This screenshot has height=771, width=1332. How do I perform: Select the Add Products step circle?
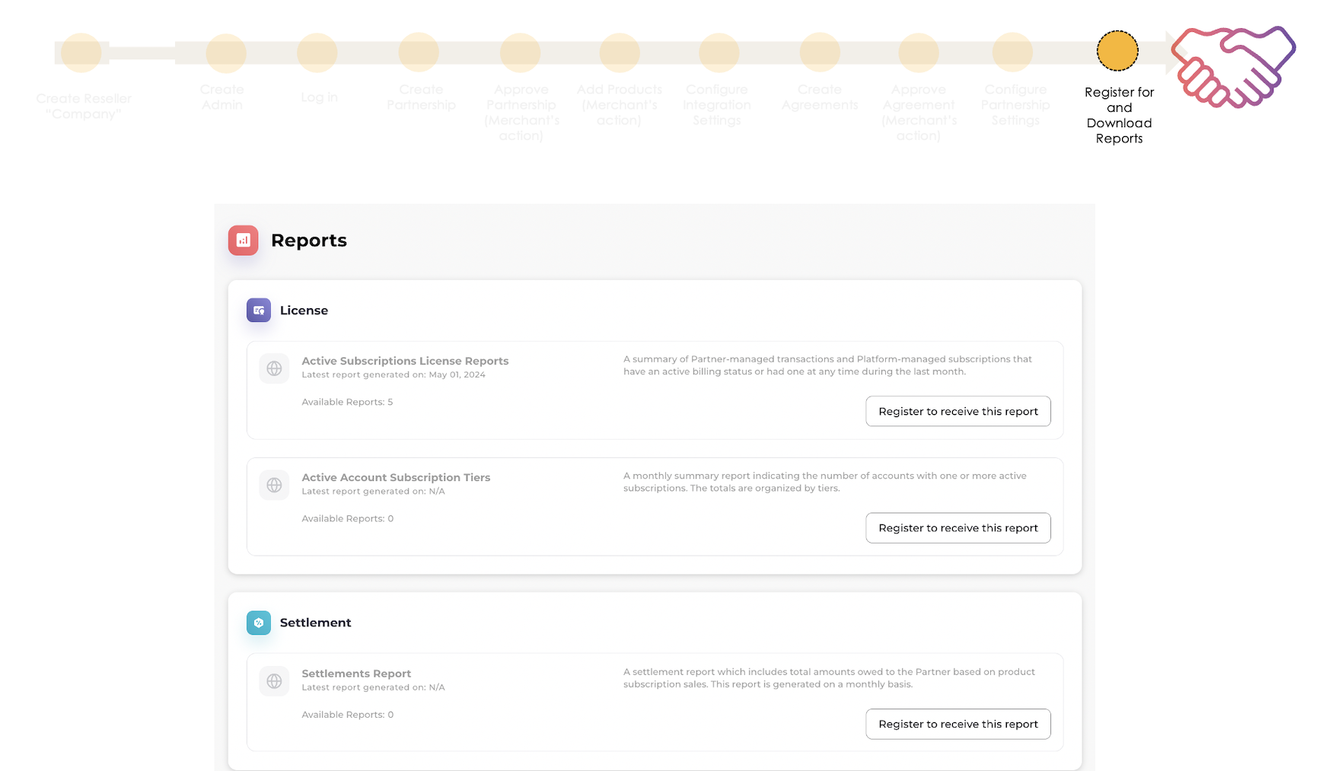tap(620, 53)
